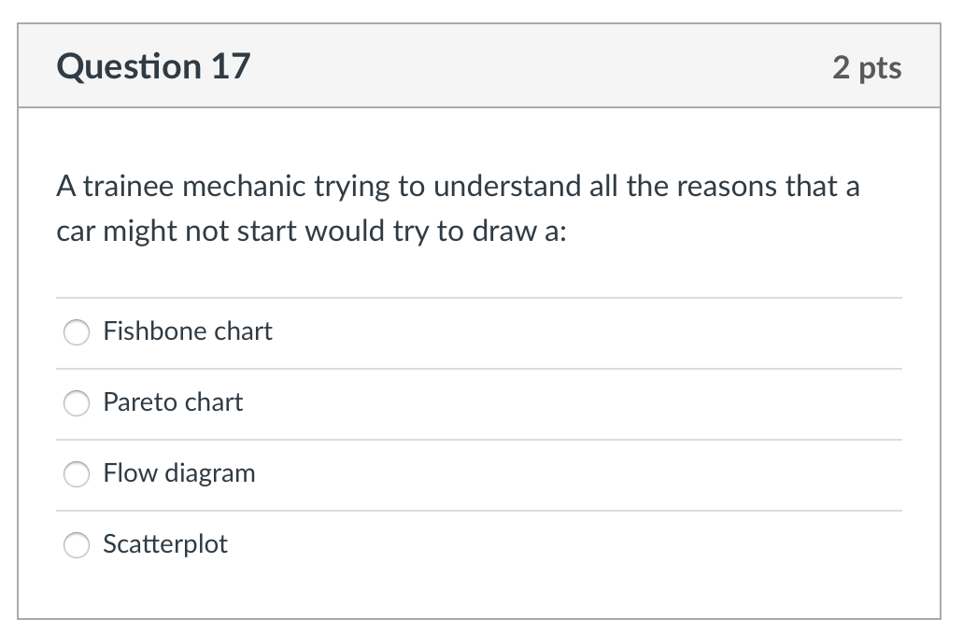This screenshot has height=633, width=977.
Task: Select the Flow diagram radio button
Action: click(x=77, y=473)
